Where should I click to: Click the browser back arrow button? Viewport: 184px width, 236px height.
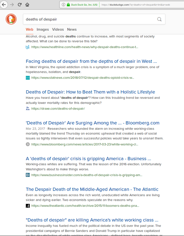pyautogui.click(x=4, y=5)
